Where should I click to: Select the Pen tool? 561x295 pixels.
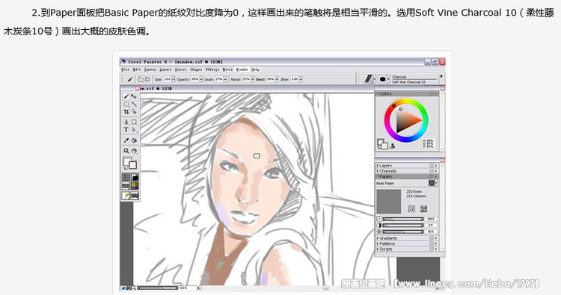coord(126,122)
